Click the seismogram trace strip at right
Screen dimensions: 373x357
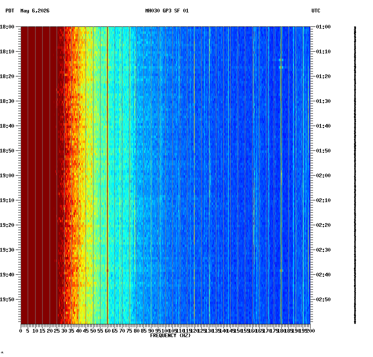point(355,175)
